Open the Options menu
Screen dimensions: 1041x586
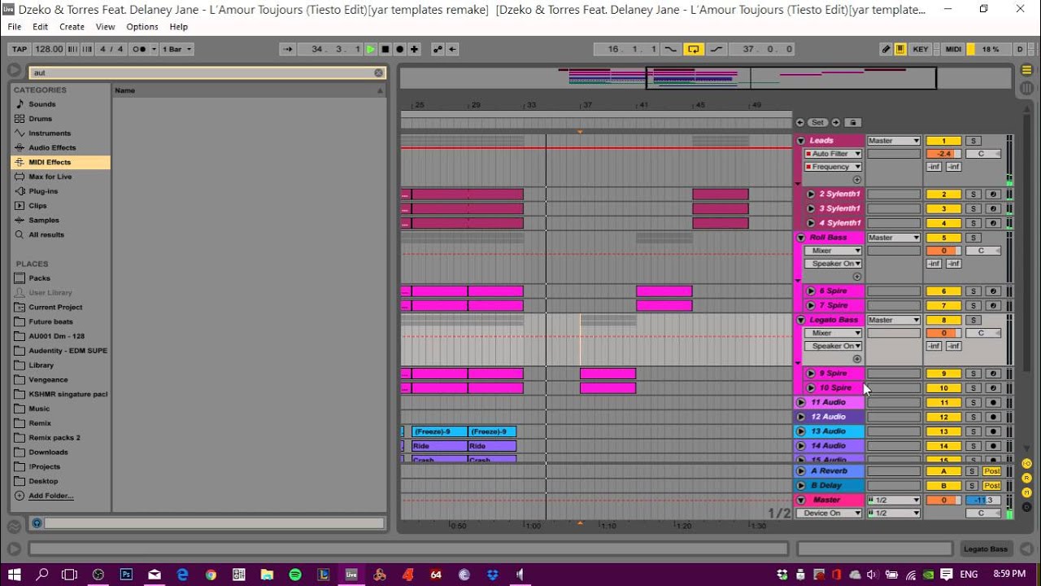(x=142, y=27)
